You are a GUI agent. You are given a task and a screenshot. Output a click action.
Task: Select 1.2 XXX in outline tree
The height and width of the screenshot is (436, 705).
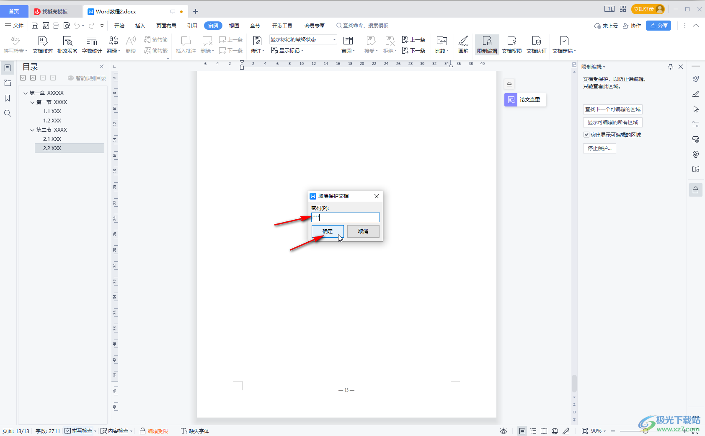52,121
